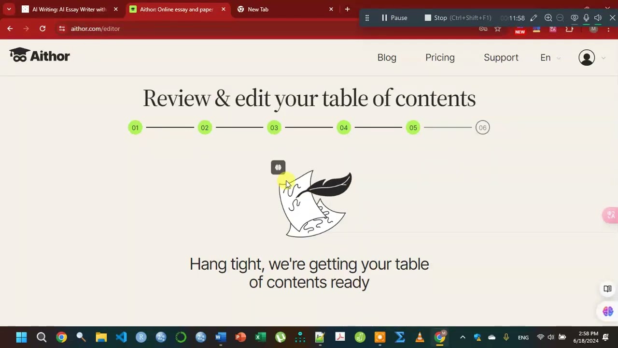
Task: Toggle system sound in recorder toolbar
Action: 598,18
